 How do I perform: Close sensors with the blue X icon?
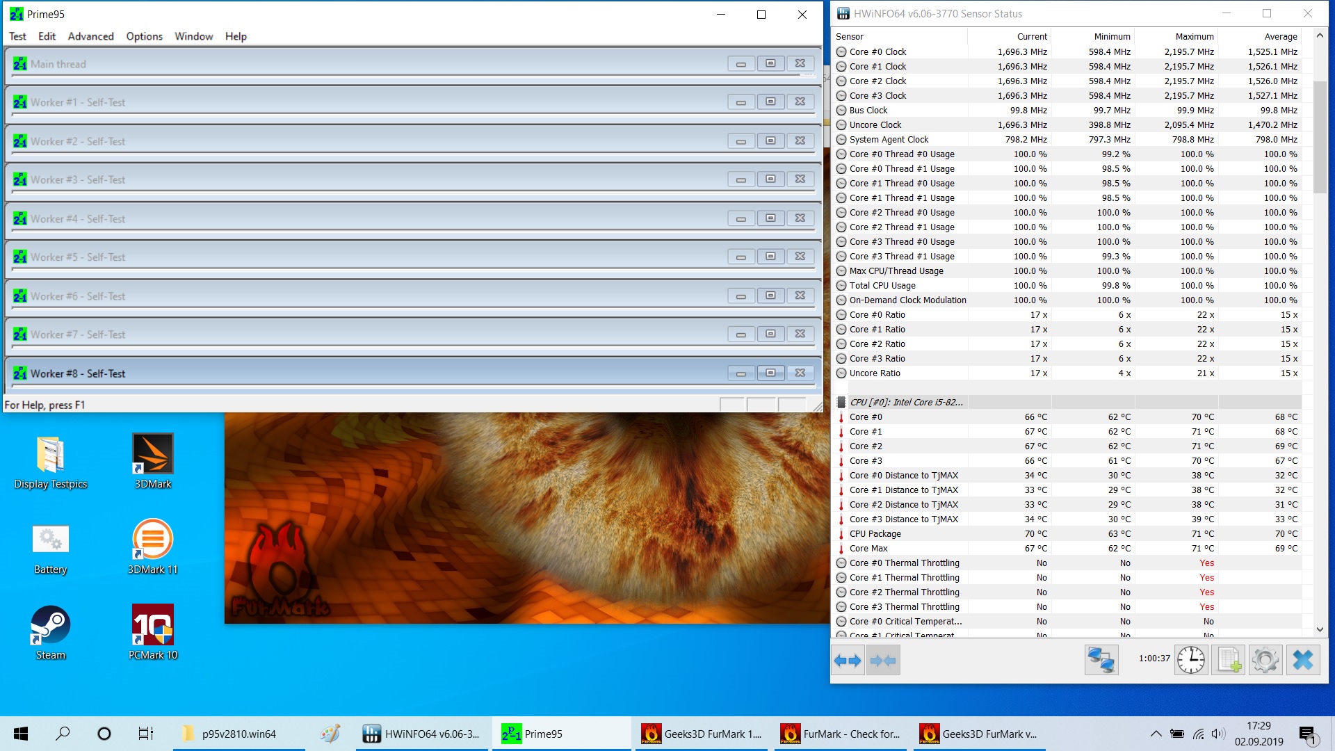tap(1302, 660)
